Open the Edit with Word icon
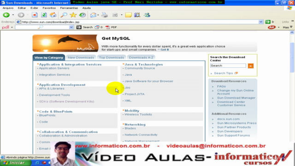This screenshot has height=166, width=295. pyautogui.click(x=115, y=15)
